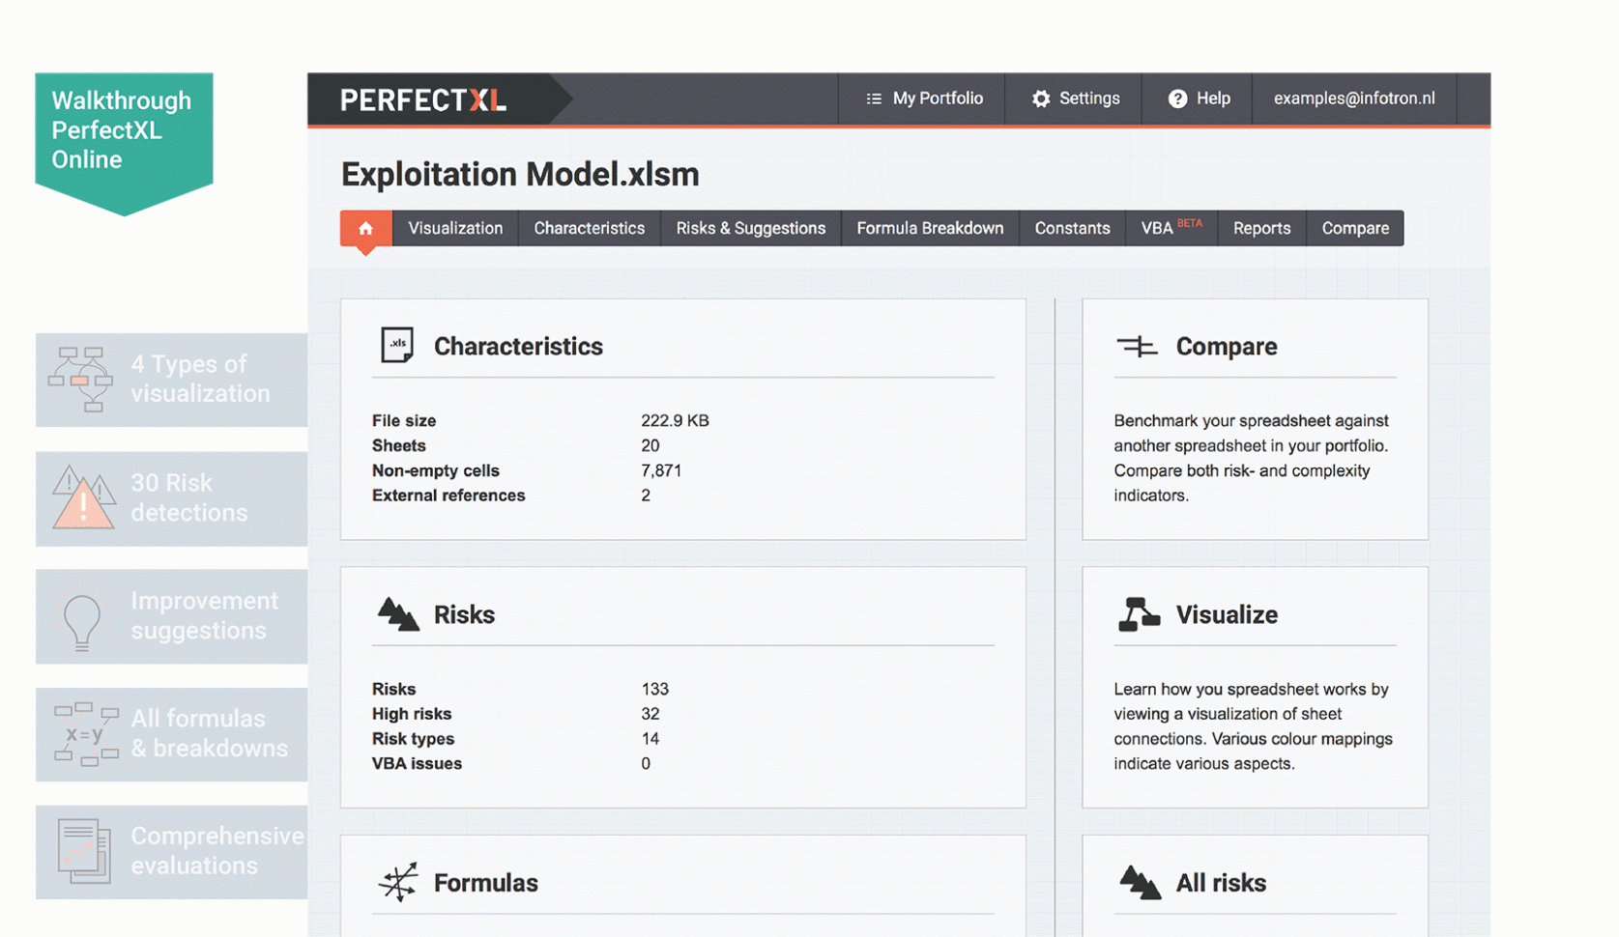Select the Formula Breakdown tab
Screen dimensions: 1619x937
point(930,229)
